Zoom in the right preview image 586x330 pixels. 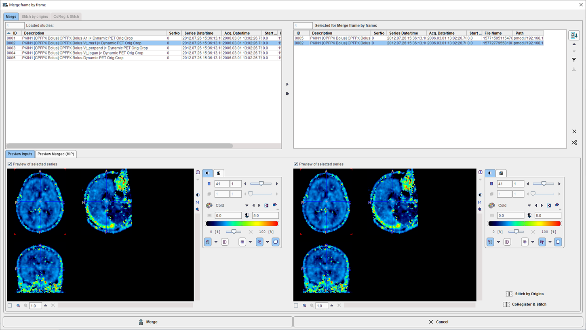click(x=304, y=306)
